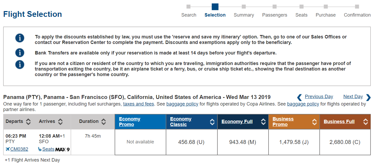Sort flights by Arrives time
Viewport: 375px width, 165px height.
(60, 122)
